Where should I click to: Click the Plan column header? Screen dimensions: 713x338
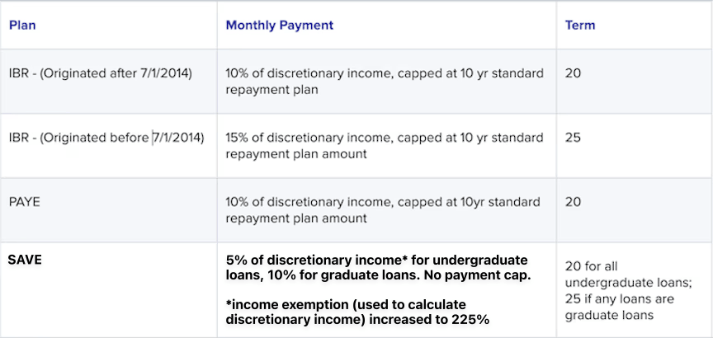click(x=22, y=25)
